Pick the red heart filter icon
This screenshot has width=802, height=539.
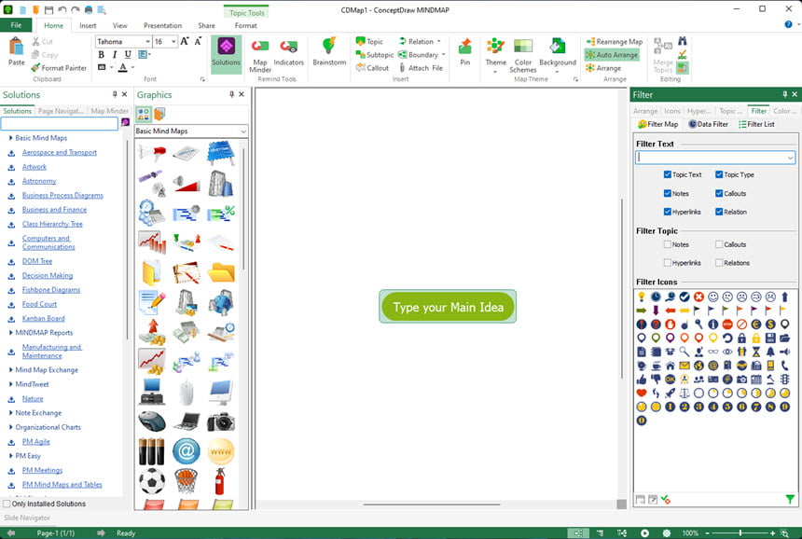tap(642, 393)
